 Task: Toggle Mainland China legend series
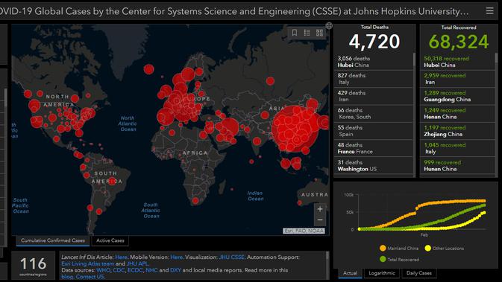click(399, 249)
